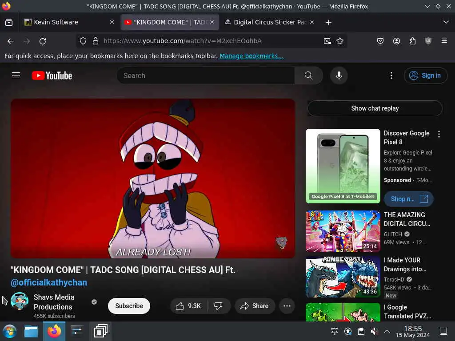455x341 pixels.
Task: Like the video with 9.3K thumbs-up
Action: [188, 306]
